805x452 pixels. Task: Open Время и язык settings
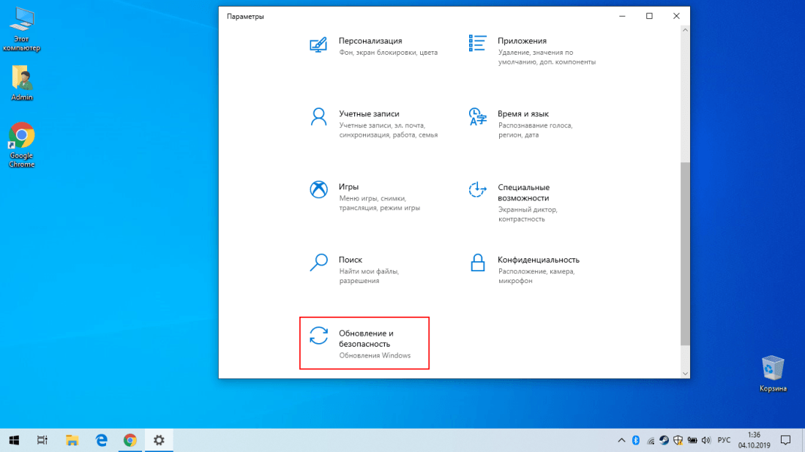click(x=520, y=124)
